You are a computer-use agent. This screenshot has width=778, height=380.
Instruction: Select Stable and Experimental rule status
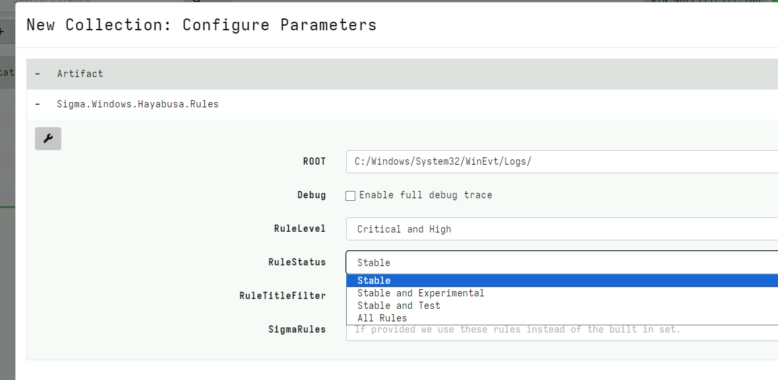pos(421,292)
